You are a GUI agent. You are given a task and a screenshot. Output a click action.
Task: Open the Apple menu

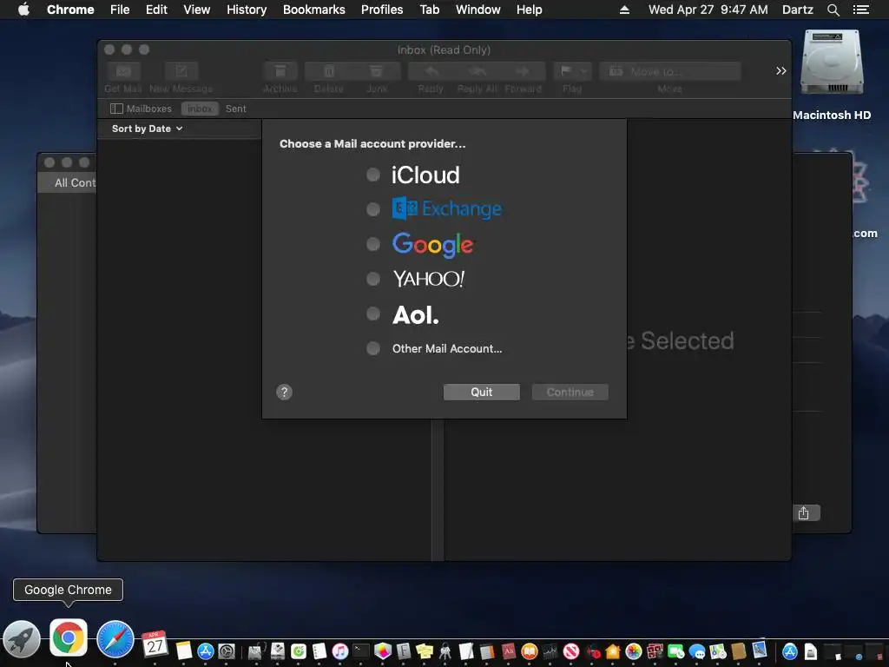[x=23, y=10]
